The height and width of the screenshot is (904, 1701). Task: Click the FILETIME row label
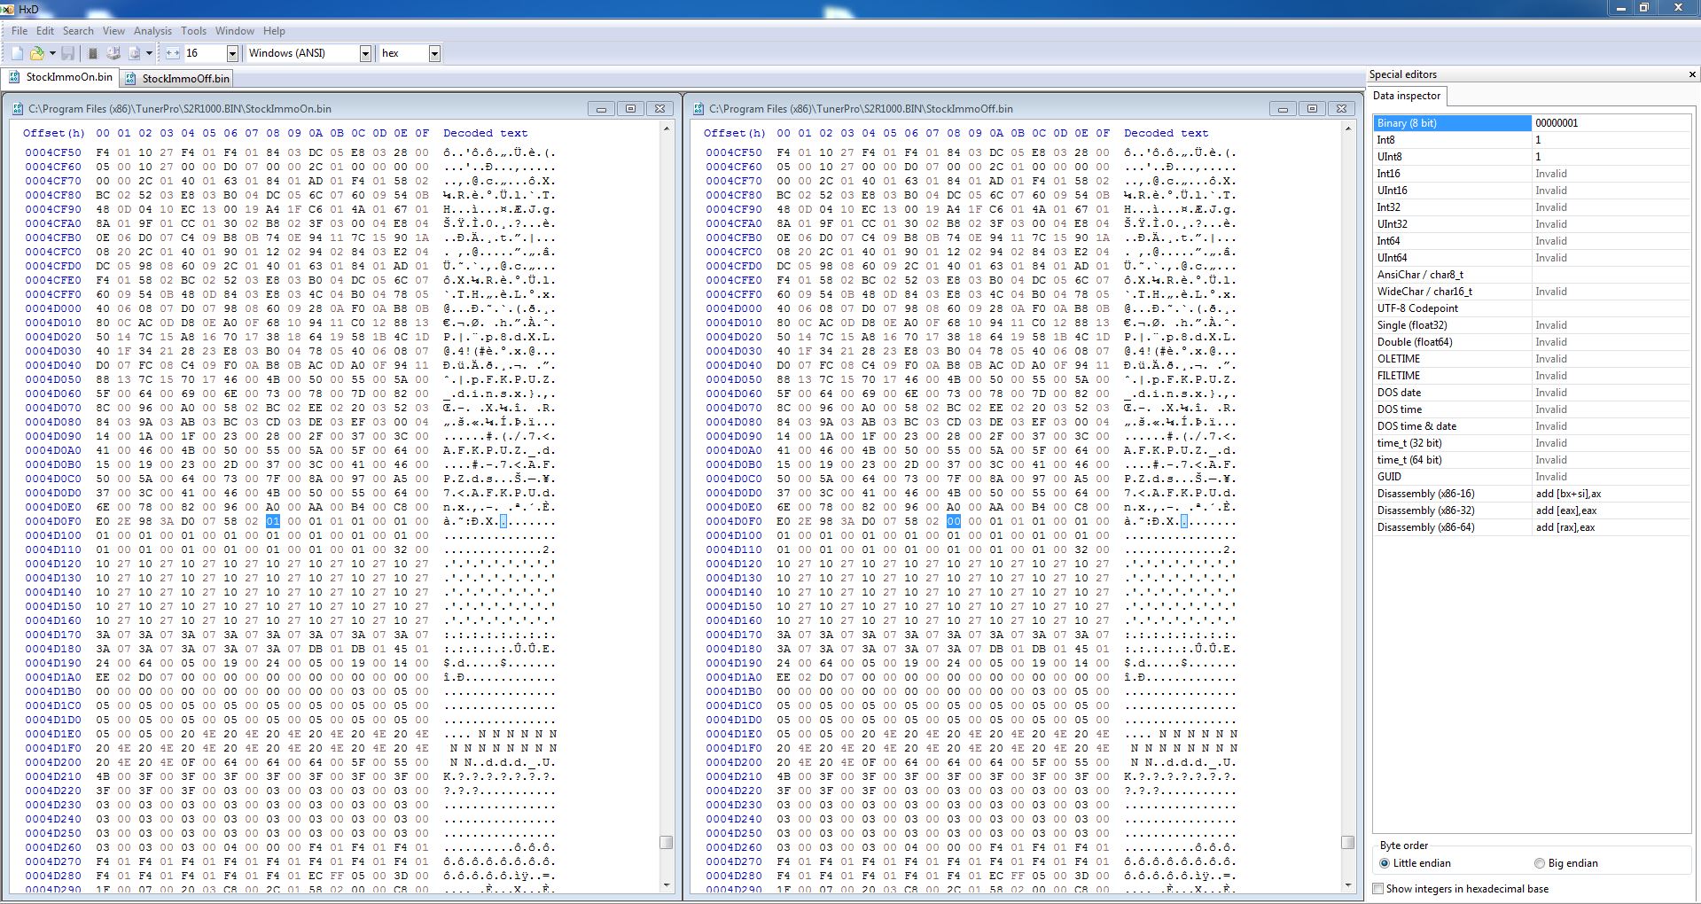1399,376
